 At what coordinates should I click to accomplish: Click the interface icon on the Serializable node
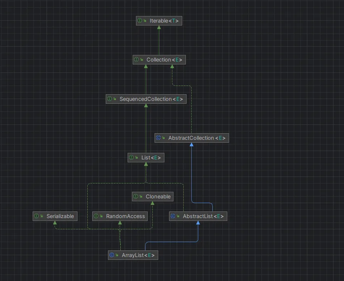point(36,216)
